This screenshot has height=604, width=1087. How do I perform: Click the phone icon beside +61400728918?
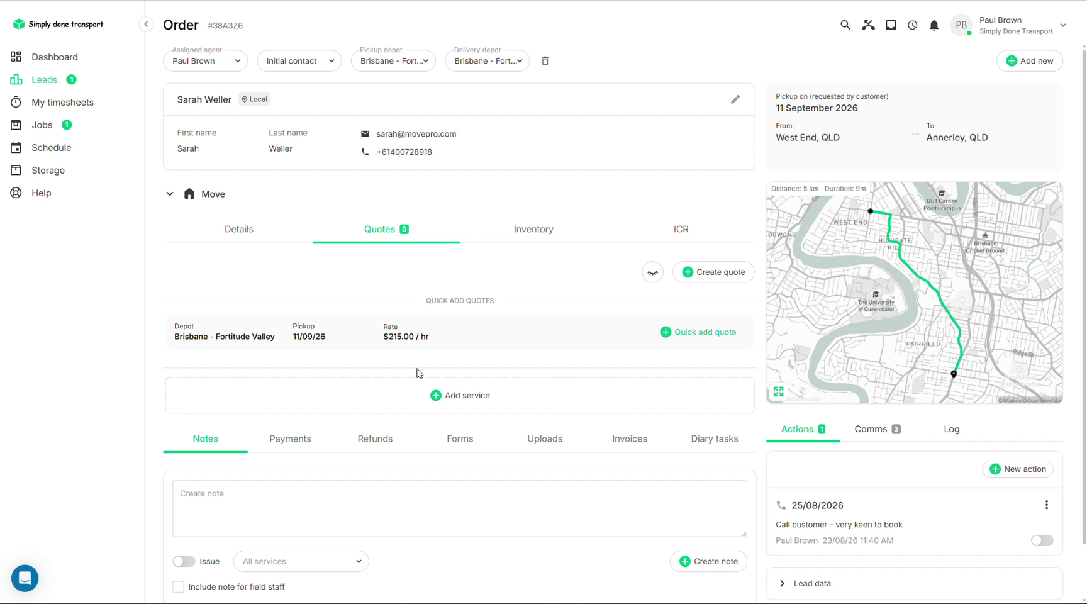(x=365, y=152)
